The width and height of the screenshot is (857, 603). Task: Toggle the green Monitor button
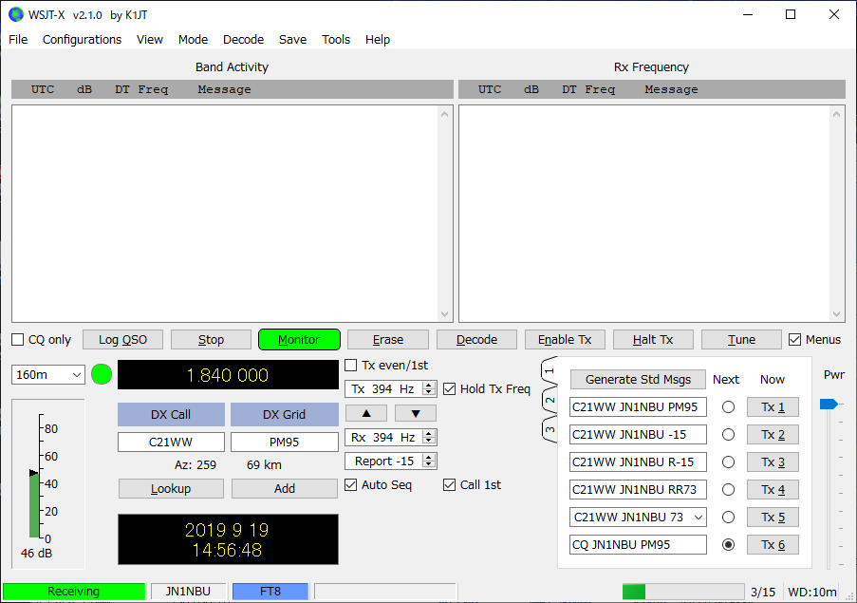coord(299,340)
